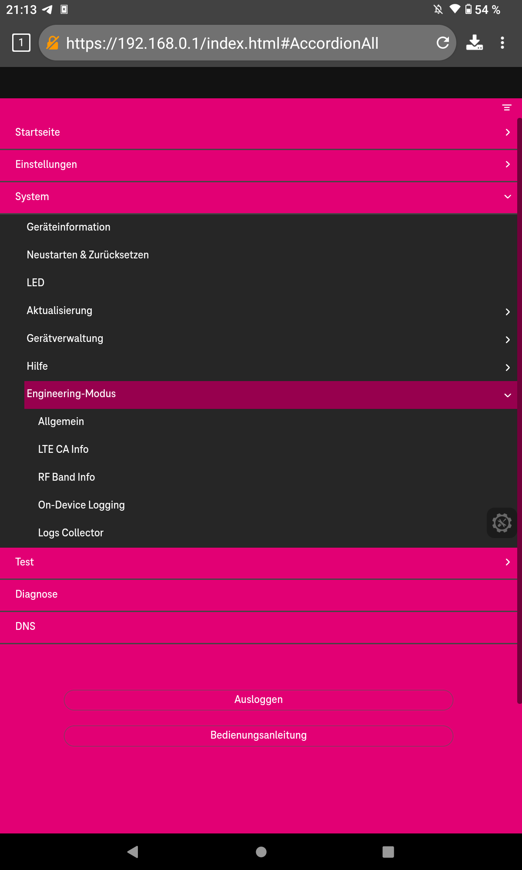
Task: Tap the Wi-Fi signal icon in status bar
Action: click(455, 9)
